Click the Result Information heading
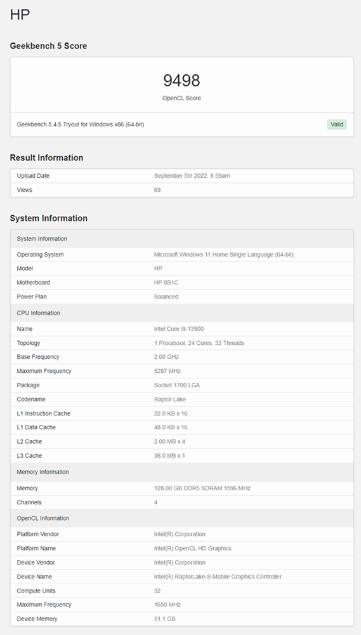The height and width of the screenshot is (635, 361). click(46, 157)
